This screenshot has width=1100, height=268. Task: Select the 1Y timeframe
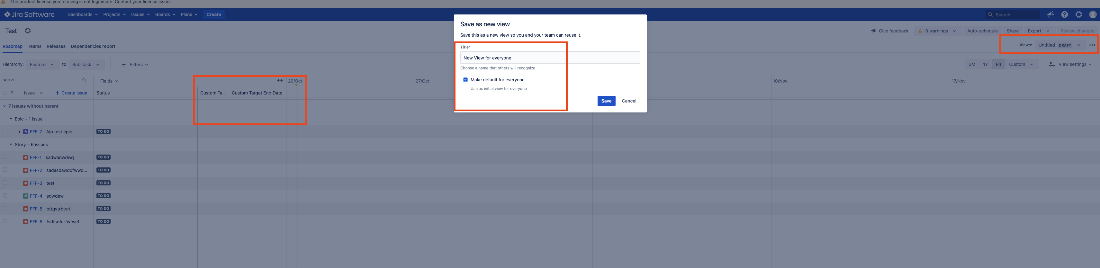(x=986, y=65)
